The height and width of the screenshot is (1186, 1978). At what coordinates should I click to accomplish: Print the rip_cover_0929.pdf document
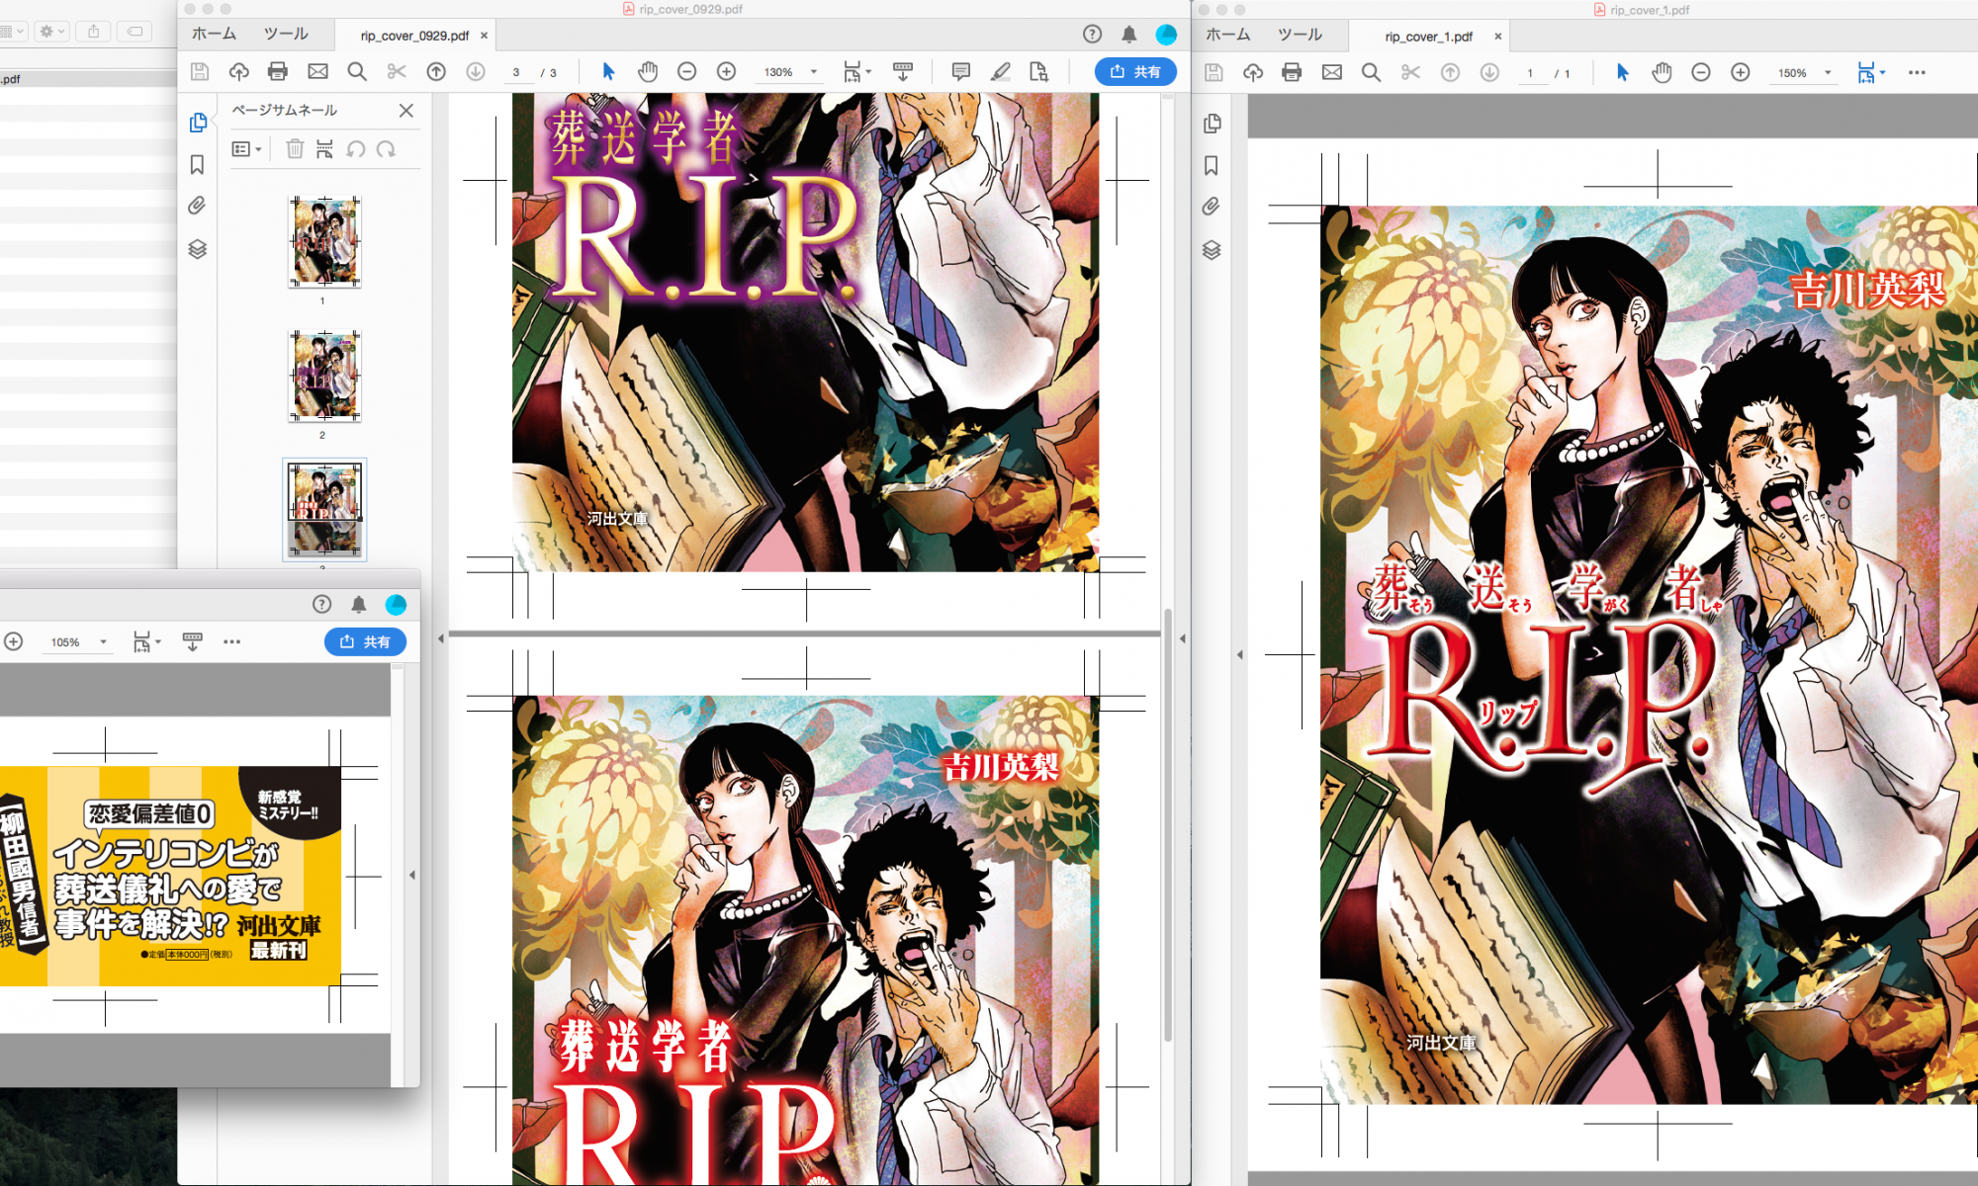(x=278, y=72)
